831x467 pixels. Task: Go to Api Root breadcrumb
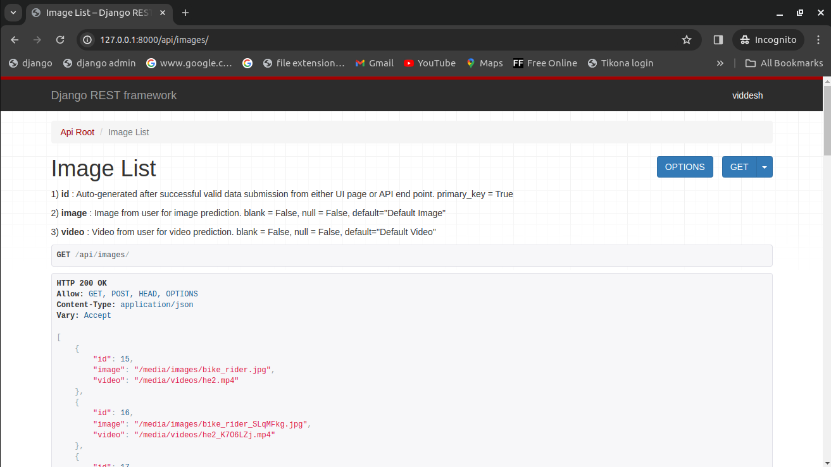[77, 132]
